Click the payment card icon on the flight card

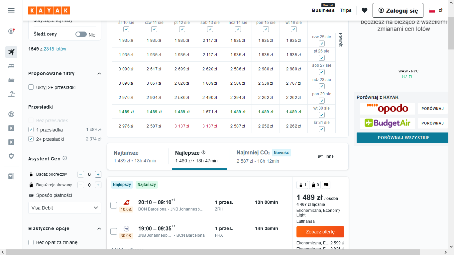click(x=326, y=185)
